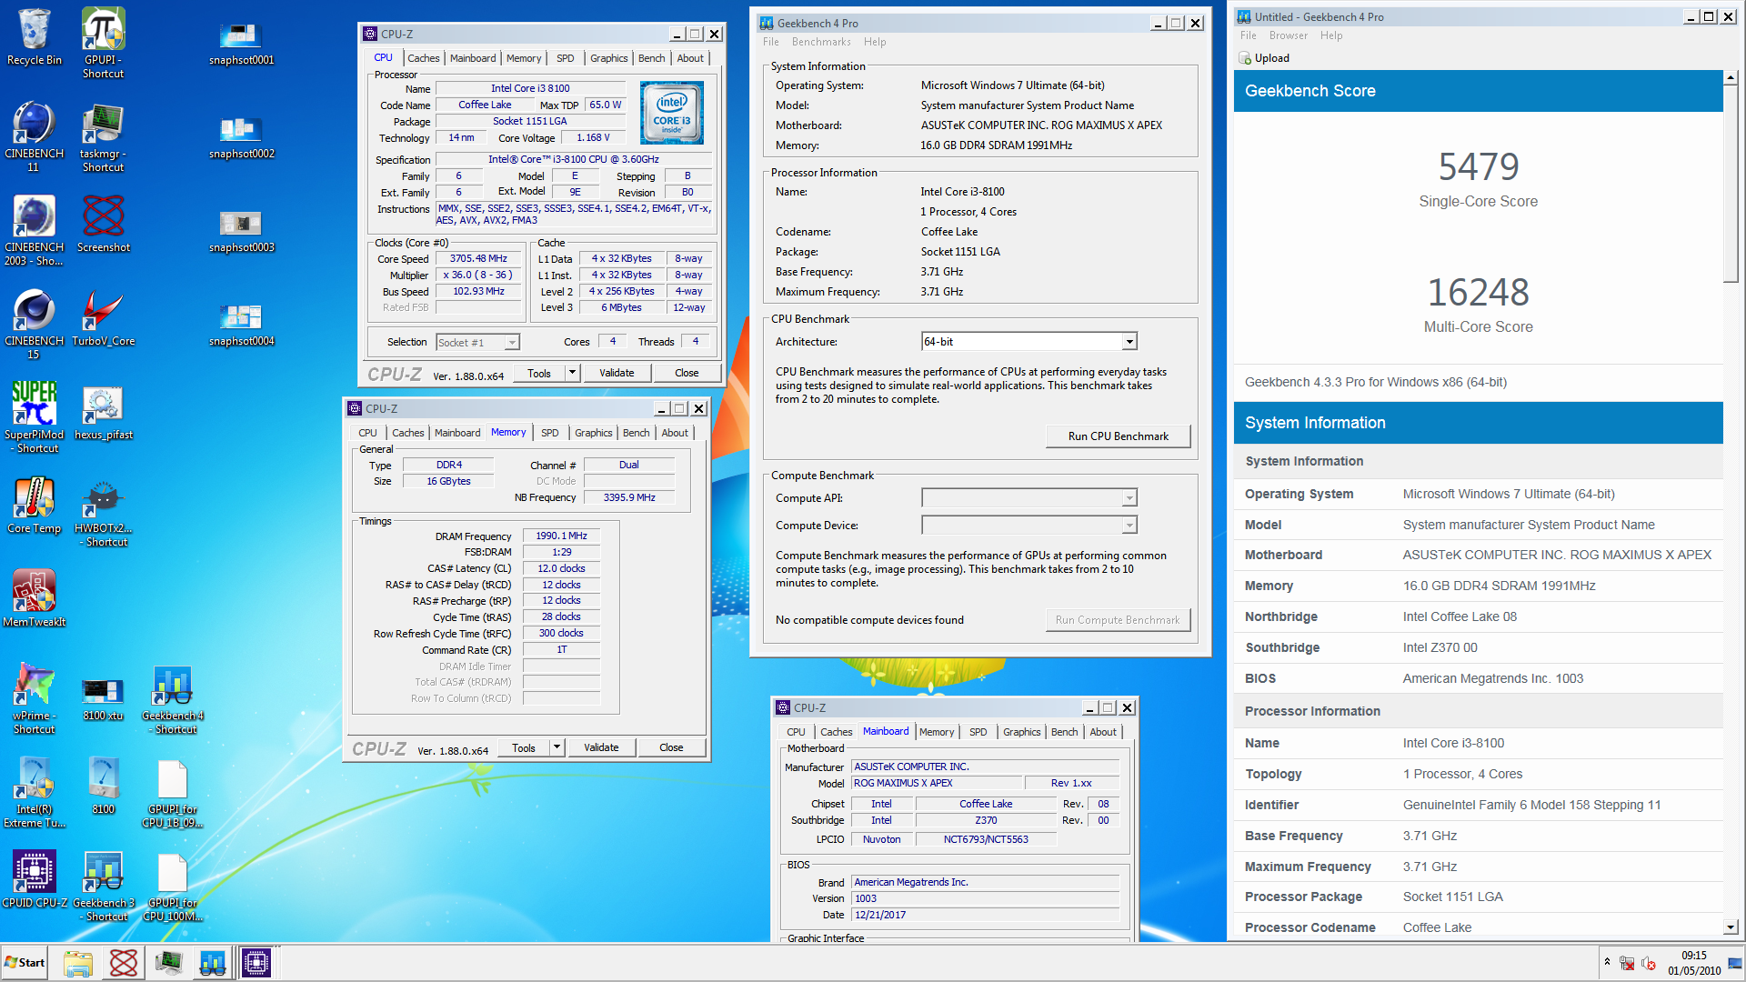Click the Geekbench results vertical scrollbar
Viewport: 1746px width, 982px height.
tap(1731, 182)
